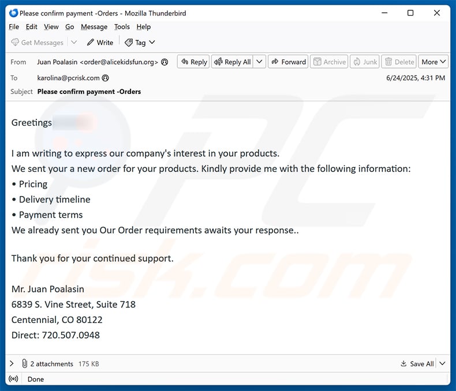
Task: Click Write to compose new message
Action: pyautogui.click(x=100, y=43)
